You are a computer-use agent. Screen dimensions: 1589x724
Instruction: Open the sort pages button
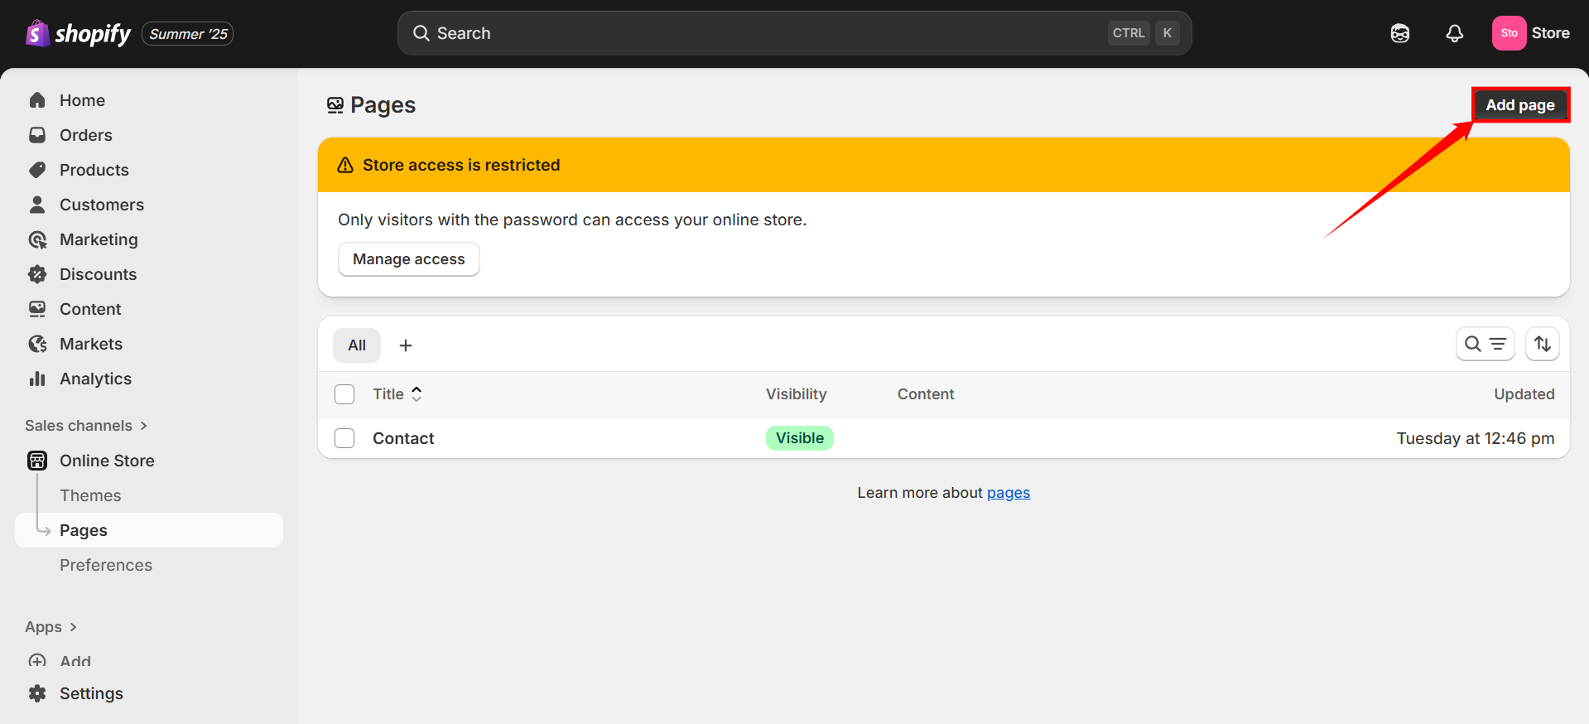point(1543,344)
